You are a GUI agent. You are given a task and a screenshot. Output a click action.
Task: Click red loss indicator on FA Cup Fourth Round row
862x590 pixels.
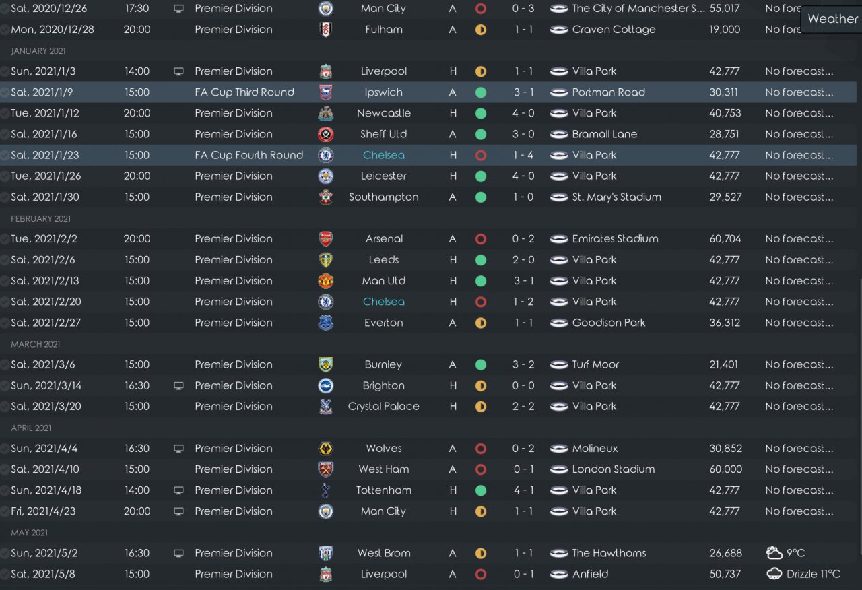point(480,155)
